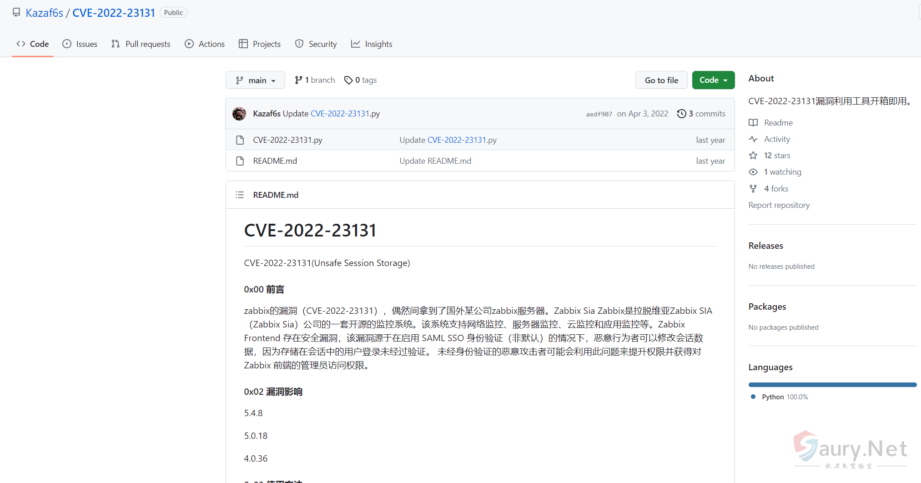The image size is (921, 483).
Task: Click the Python language bar
Action: pyautogui.click(x=832, y=385)
